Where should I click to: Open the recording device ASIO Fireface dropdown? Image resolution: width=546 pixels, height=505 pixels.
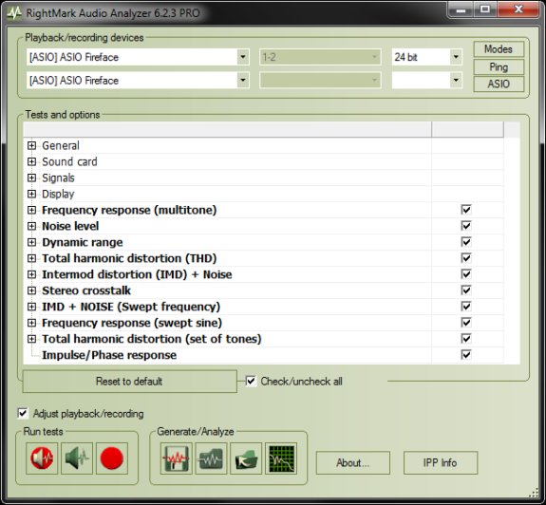243,81
